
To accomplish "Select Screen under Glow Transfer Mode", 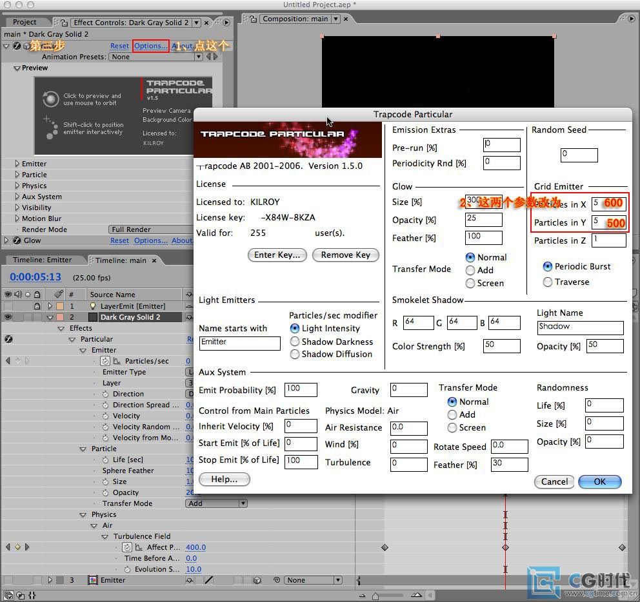I will [470, 284].
